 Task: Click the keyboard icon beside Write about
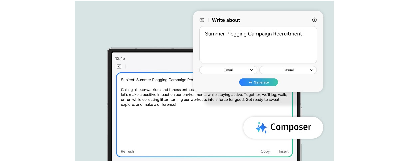tap(202, 20)
